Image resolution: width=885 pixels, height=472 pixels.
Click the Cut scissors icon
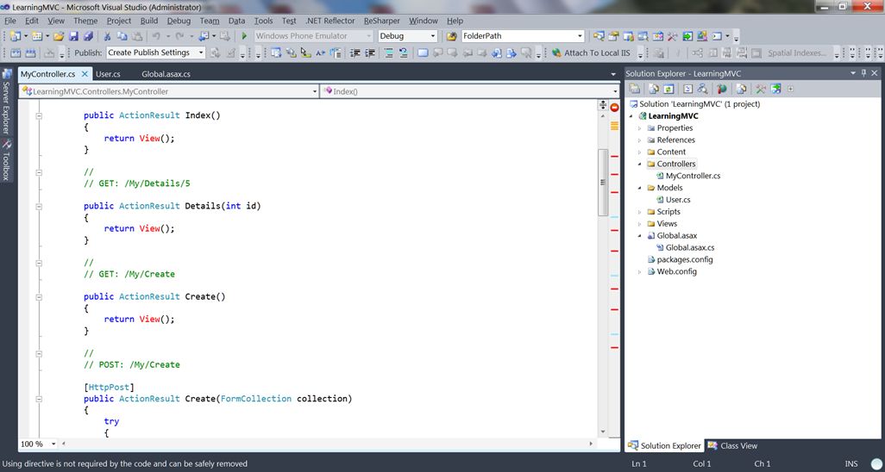click(x=108, y=36)
